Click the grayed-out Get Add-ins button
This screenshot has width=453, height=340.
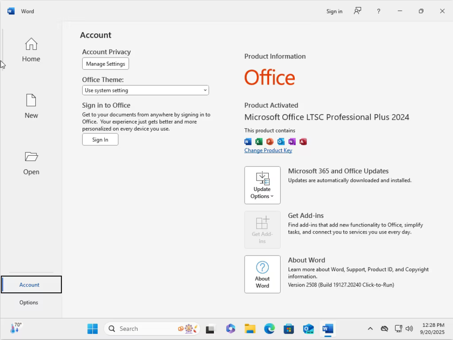[262, 230]
